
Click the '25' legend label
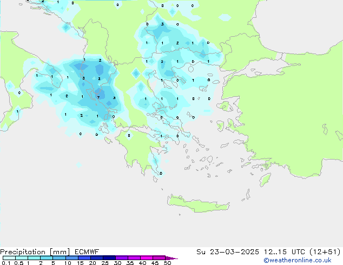pos(105,263)
